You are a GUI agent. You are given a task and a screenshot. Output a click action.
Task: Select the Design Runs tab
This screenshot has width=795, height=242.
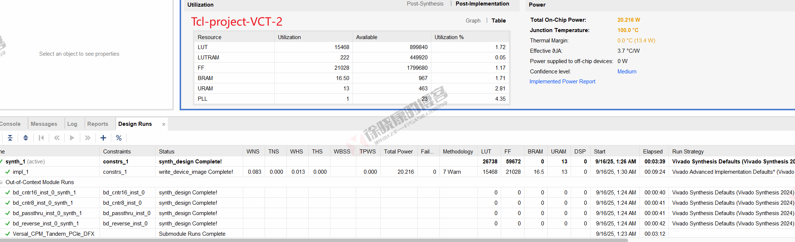point(135,124)
